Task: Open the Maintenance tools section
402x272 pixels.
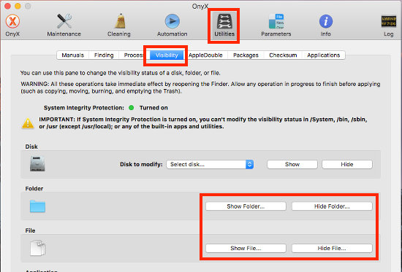Action: click(64, 25)
